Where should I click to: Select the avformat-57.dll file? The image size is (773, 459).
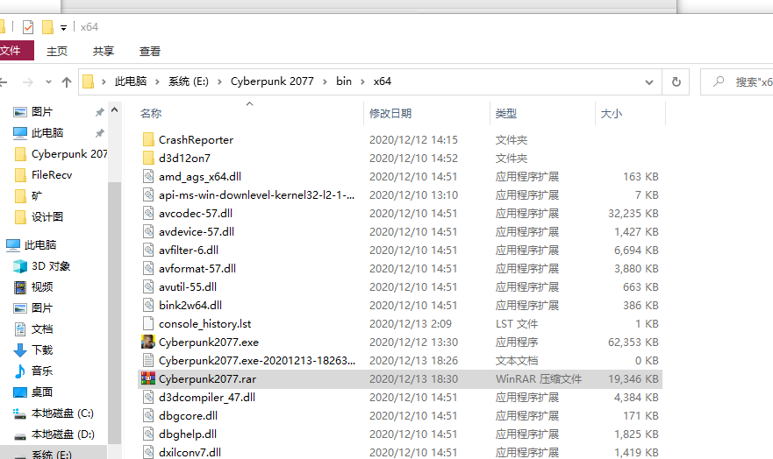[197, 269]
